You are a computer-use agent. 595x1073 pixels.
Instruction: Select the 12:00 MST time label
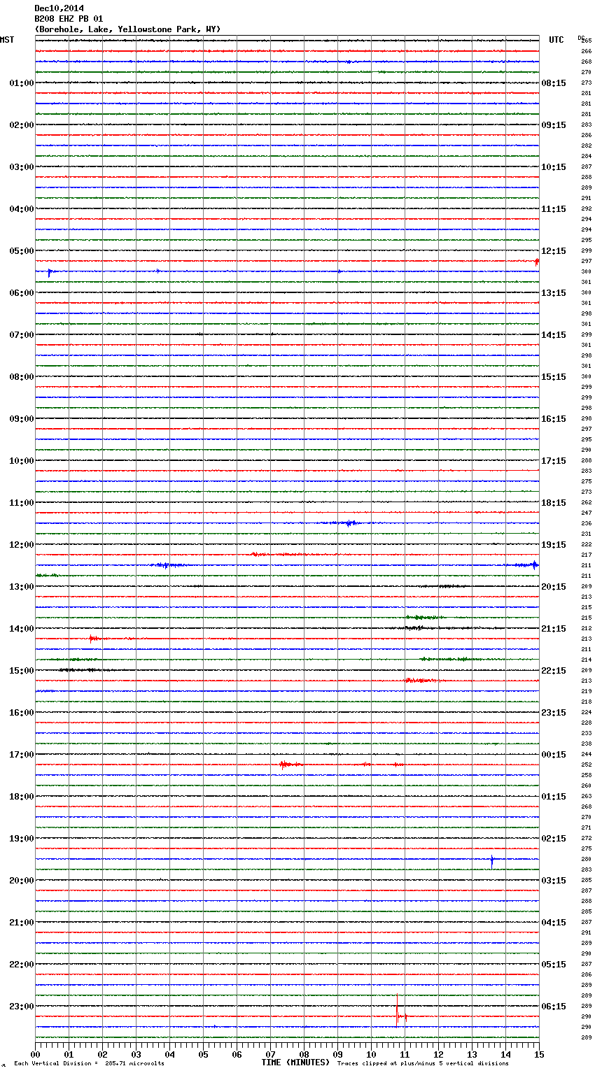click(22, 545)
